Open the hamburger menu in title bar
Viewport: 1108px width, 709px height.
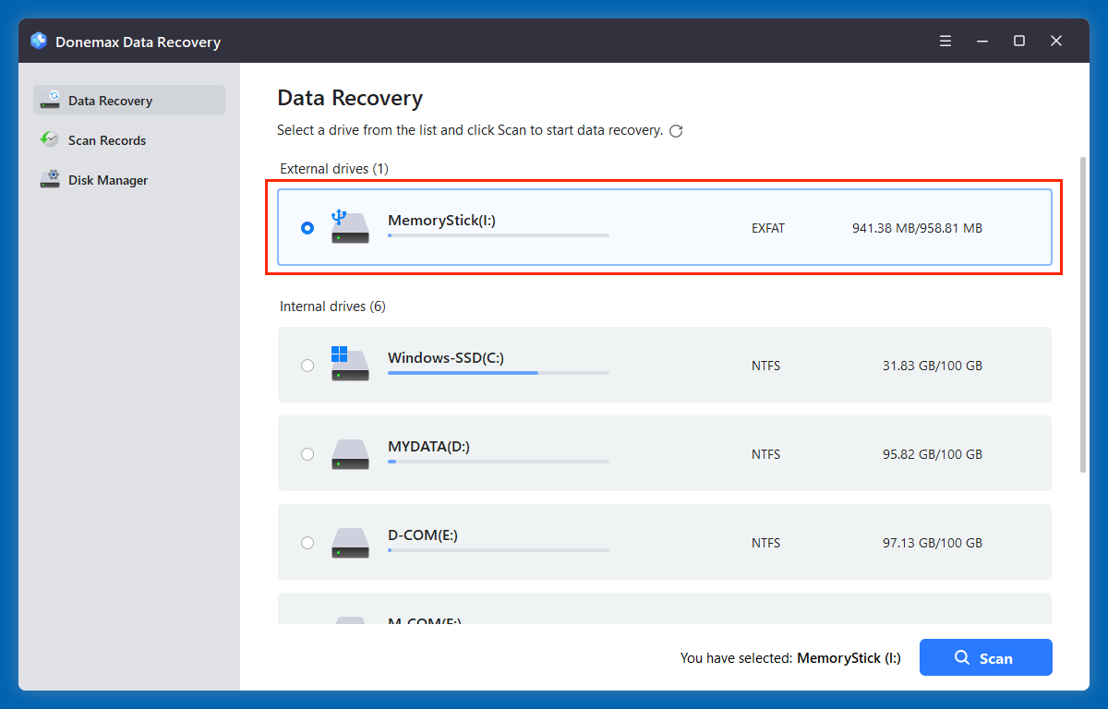coord(945,41)
